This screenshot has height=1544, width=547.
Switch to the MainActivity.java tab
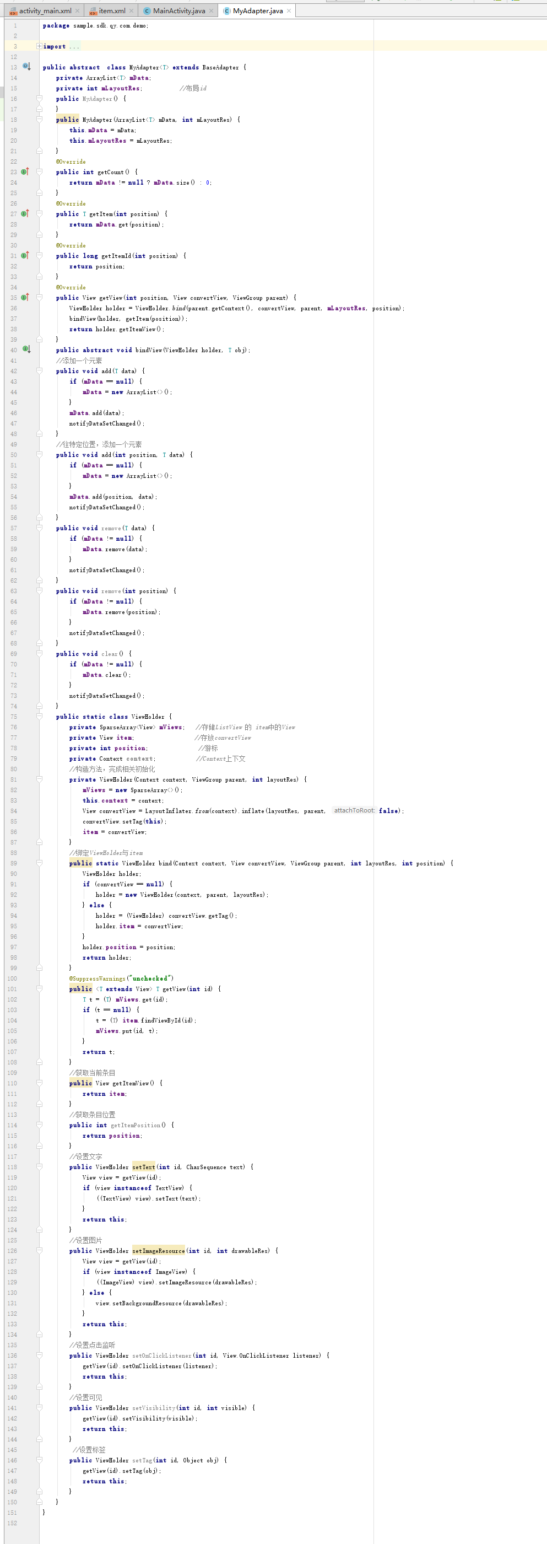click(178, 11)
